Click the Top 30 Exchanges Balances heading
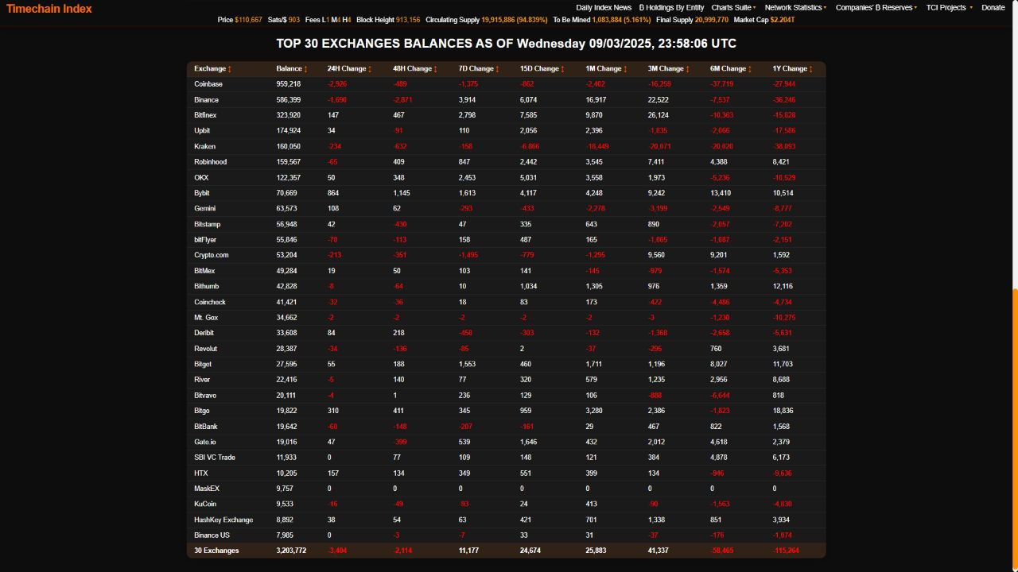The width and height of the screenshot is (1018, 572). pyautogui.click(x=506, y=44)
